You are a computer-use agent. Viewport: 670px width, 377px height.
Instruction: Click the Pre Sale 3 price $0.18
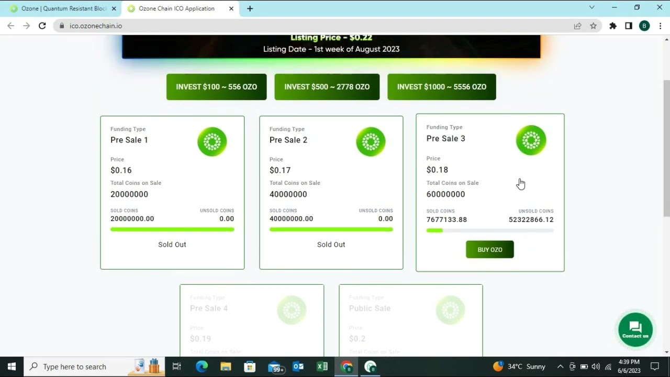click(437, 170)
